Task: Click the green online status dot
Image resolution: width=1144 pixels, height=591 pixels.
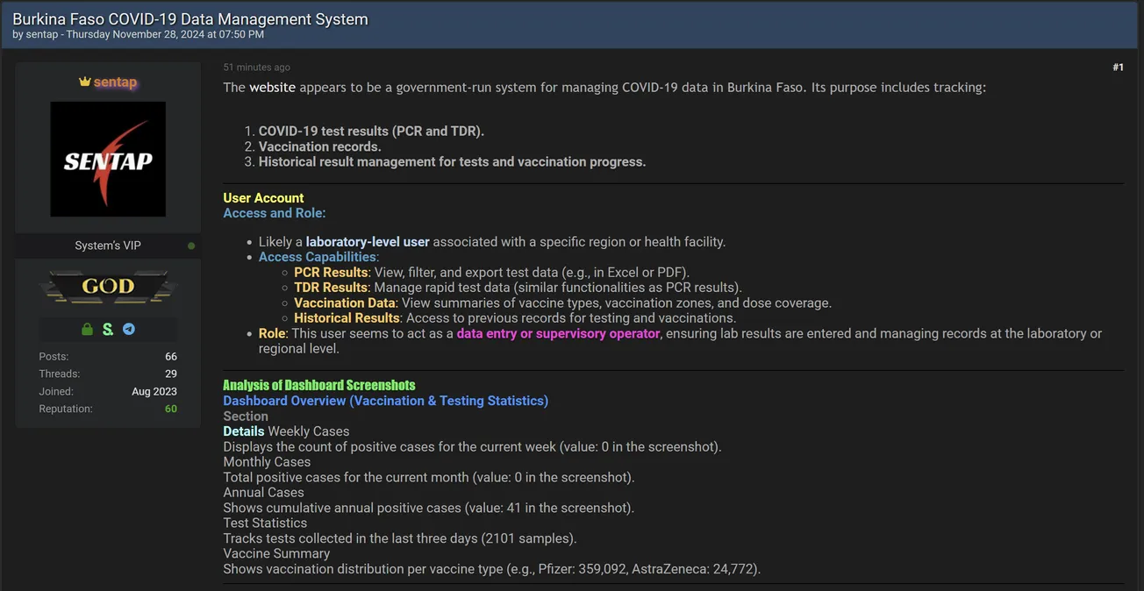Action: [x=191, y=246]
